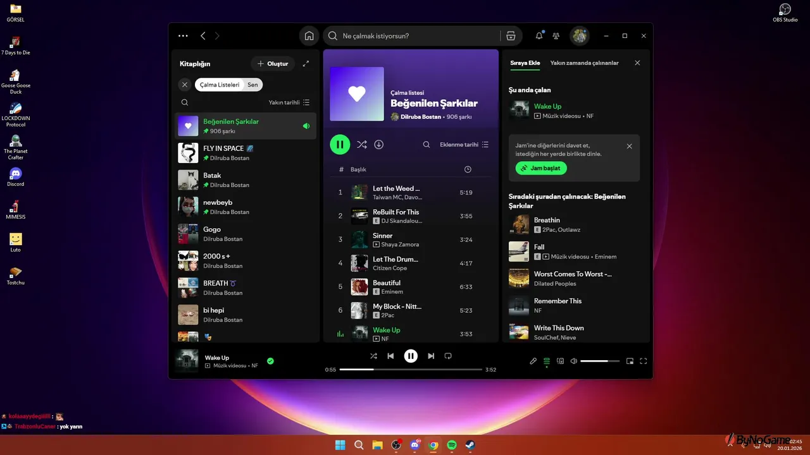Dismiss the Jam invite card
This screenshot has height=455, width=810.
(x=629, y=147)
